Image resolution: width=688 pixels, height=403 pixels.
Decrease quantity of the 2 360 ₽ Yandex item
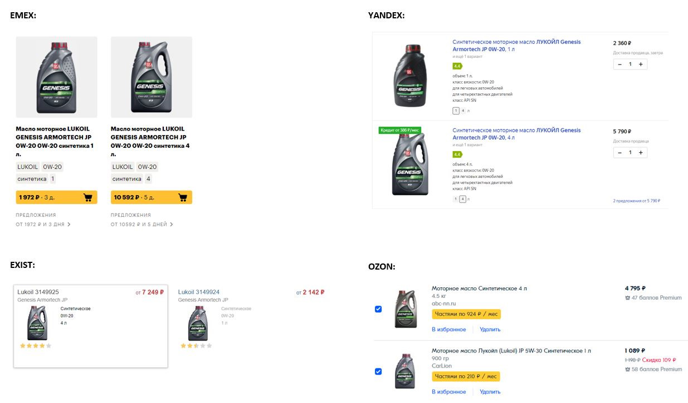[619, 64]
